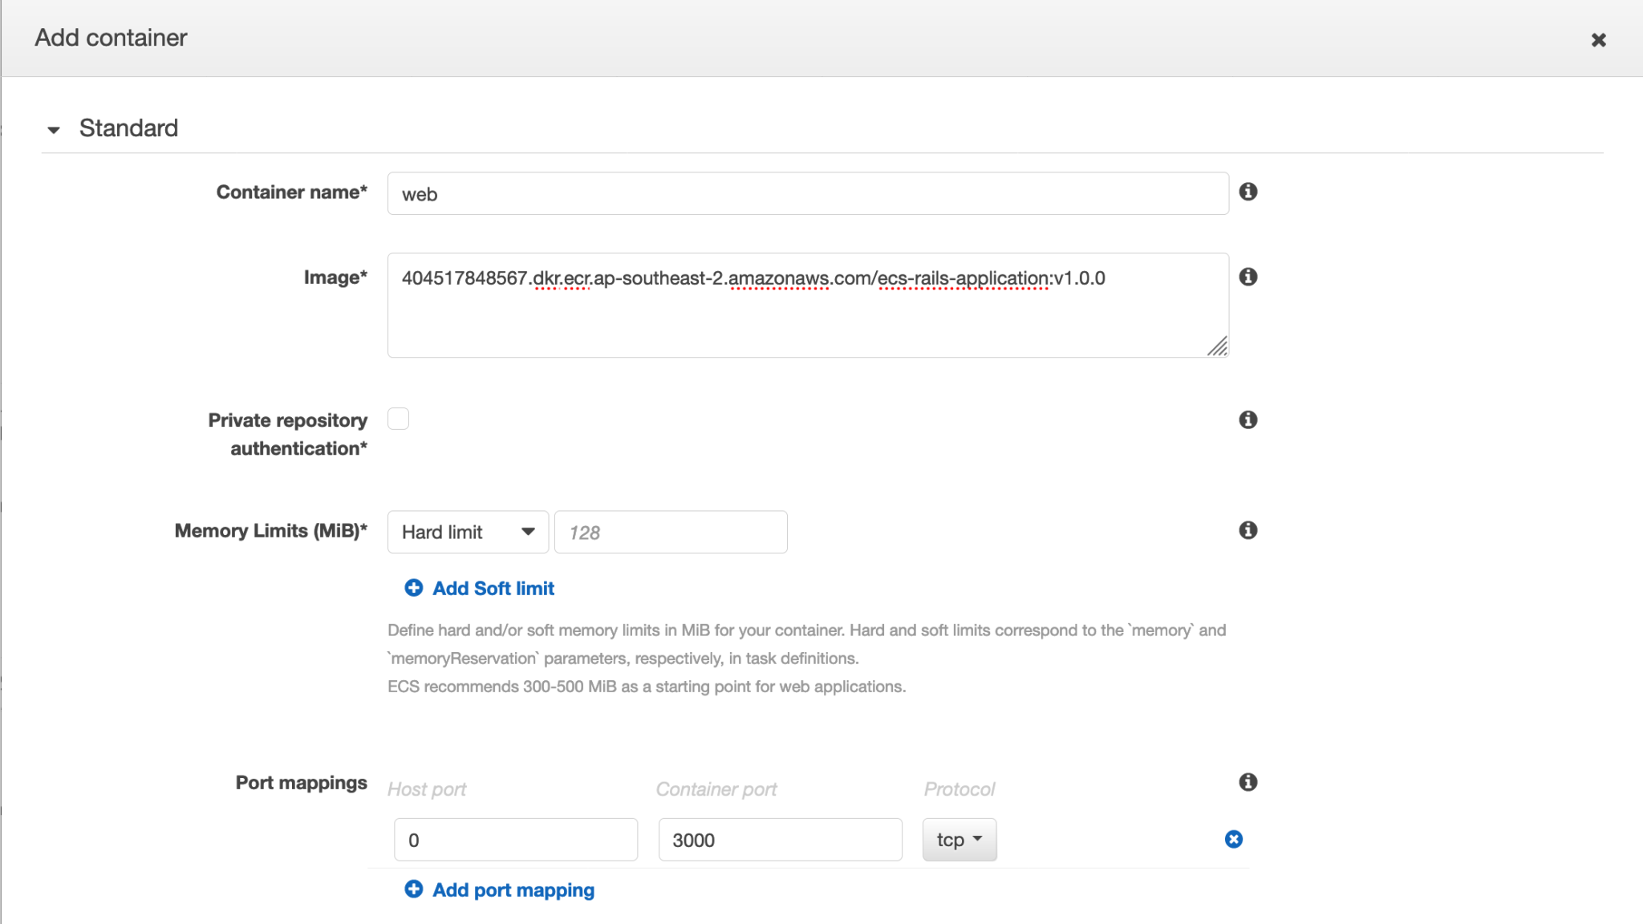Select the hard limit value field showing 128
The height and width of the screenshot is (924, 1643).
(670, 532)
